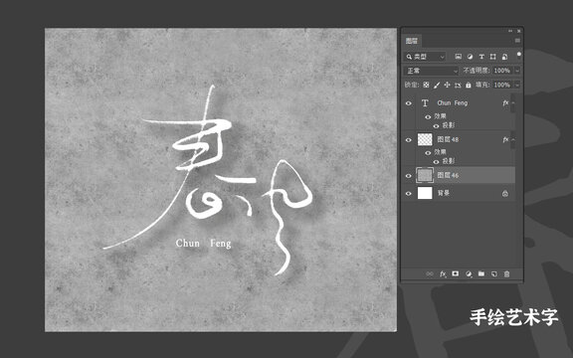The width and height of the screenshot is (573, 358).
Task: Hide the 图层 46 layer
Action: pos(409,176)
